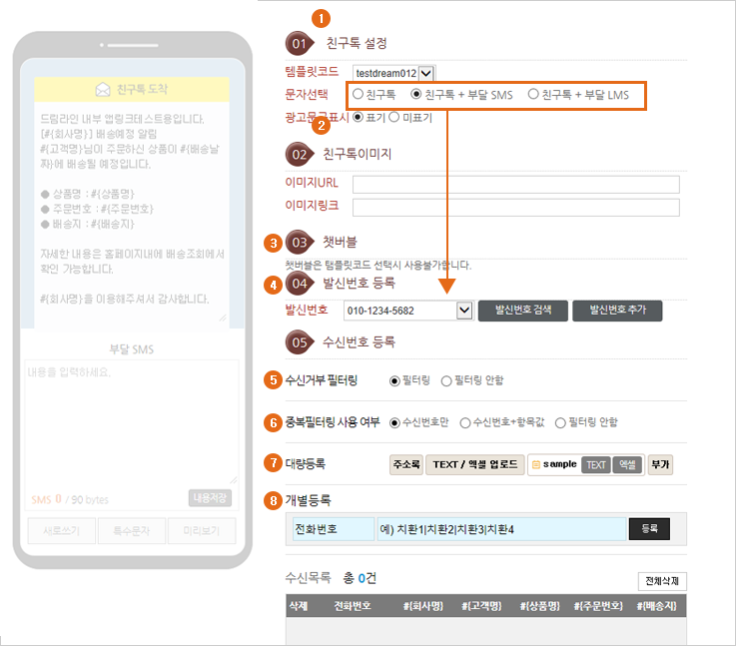Image resolution: width=736 pixels, height=646 pixels.
Task: Click the 05 수신번호 등록 step badge
Action: point(300,341)
